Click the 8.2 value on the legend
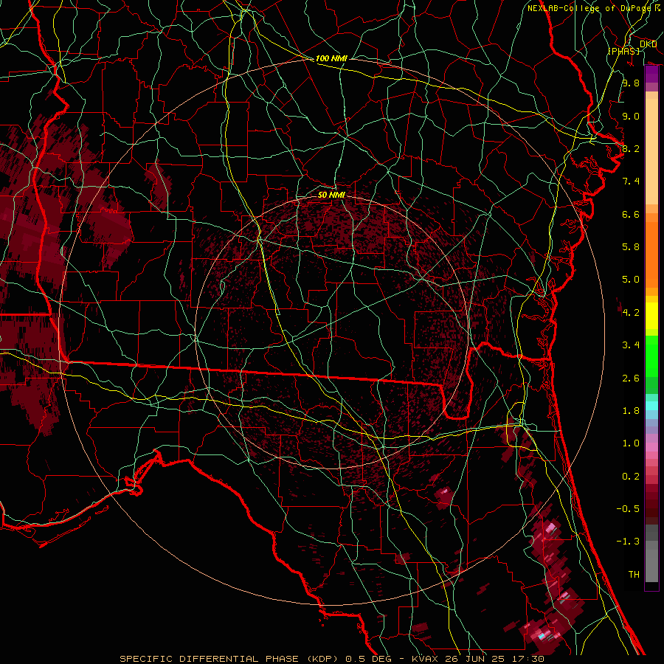The image size is (664, 664). [x=631, y=148]
